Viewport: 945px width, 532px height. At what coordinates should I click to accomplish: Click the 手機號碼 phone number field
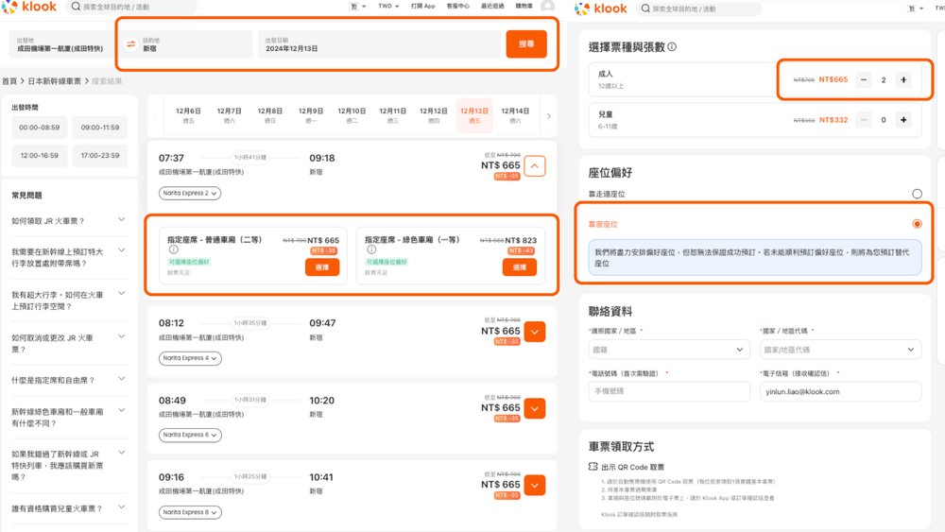668,391
